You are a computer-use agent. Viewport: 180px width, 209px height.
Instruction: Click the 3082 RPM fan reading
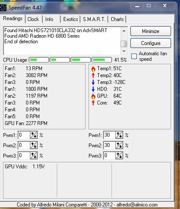(36, 75)
